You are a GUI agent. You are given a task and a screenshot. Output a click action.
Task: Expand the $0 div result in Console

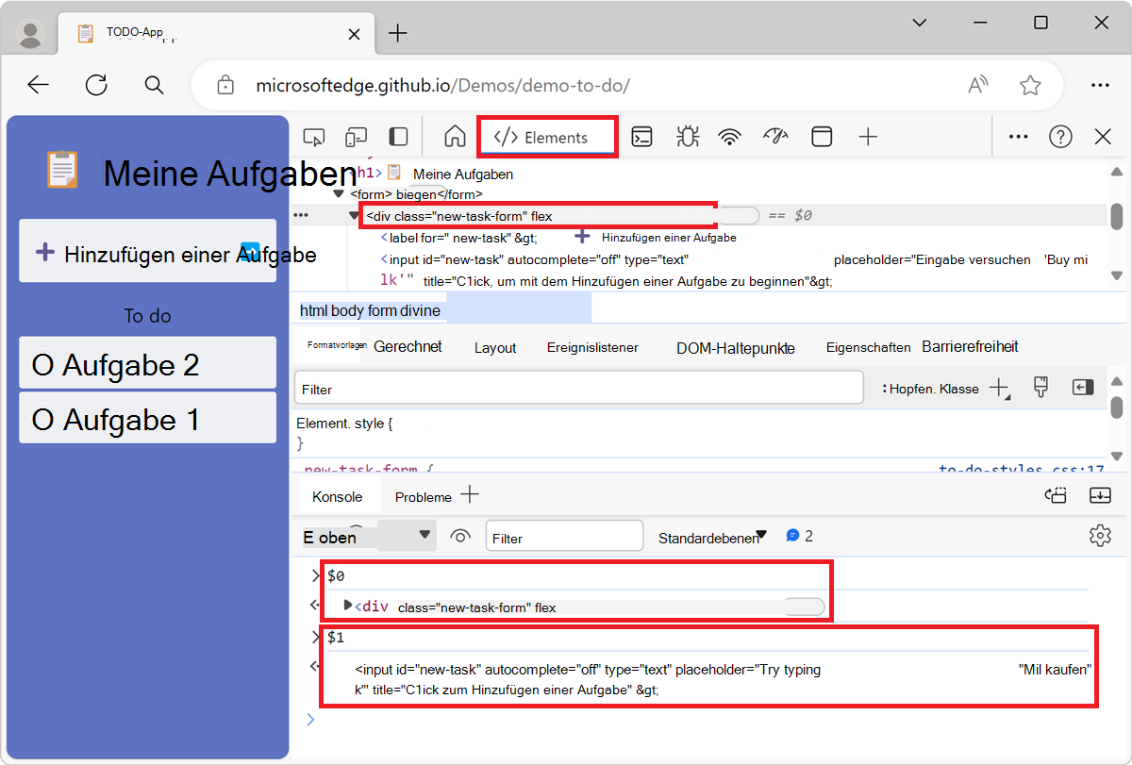click(347, 606)
